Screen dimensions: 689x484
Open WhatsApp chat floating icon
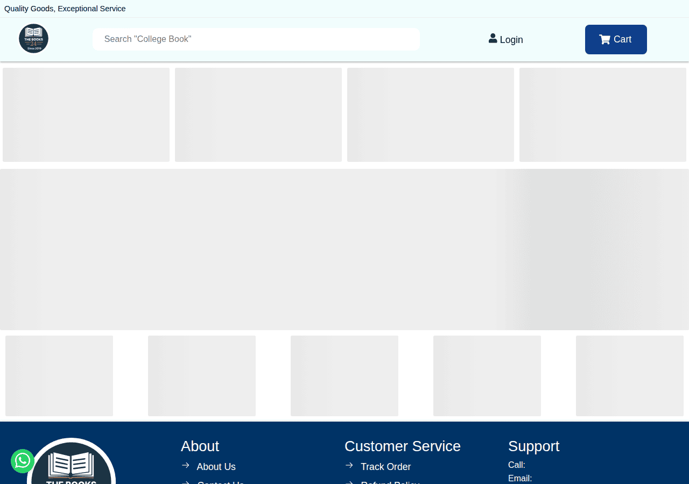pos(23,461)
